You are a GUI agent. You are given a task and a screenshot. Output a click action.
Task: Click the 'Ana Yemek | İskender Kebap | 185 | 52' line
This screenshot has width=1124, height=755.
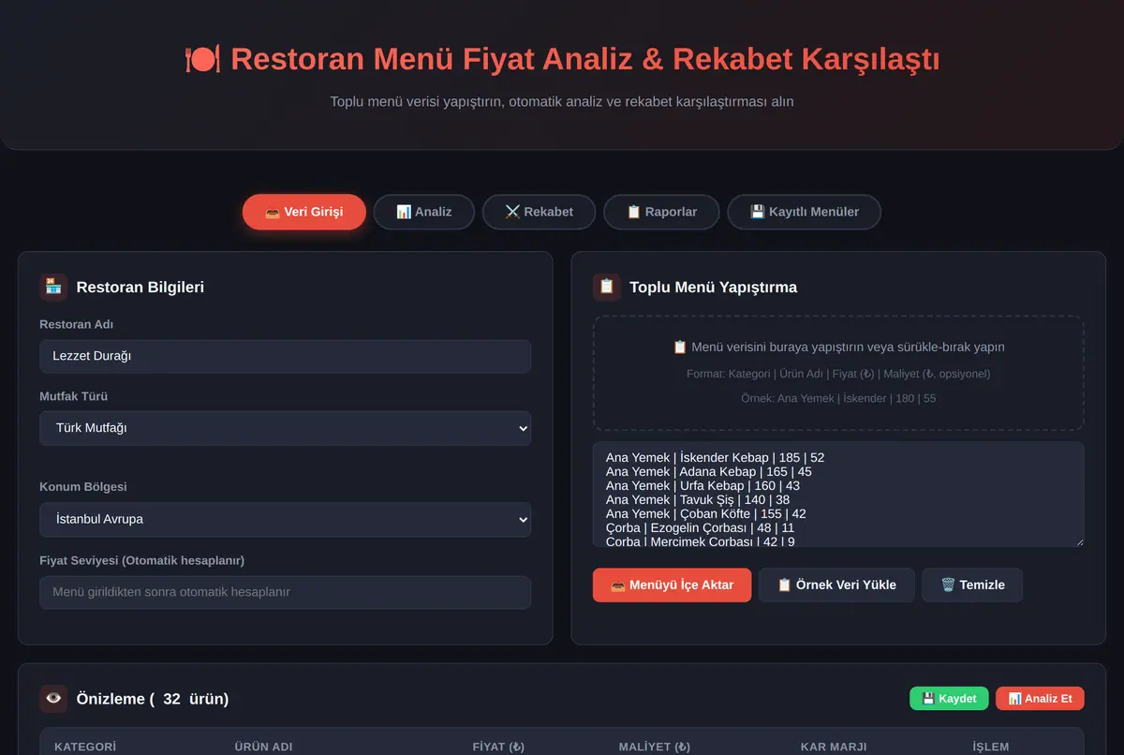coord(715,458)
